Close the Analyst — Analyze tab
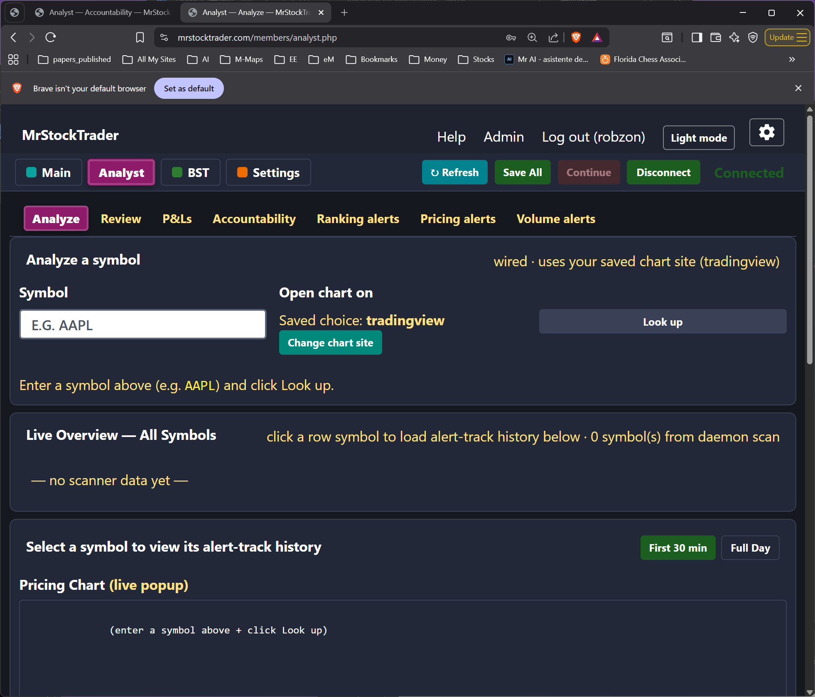 (321, 12)
